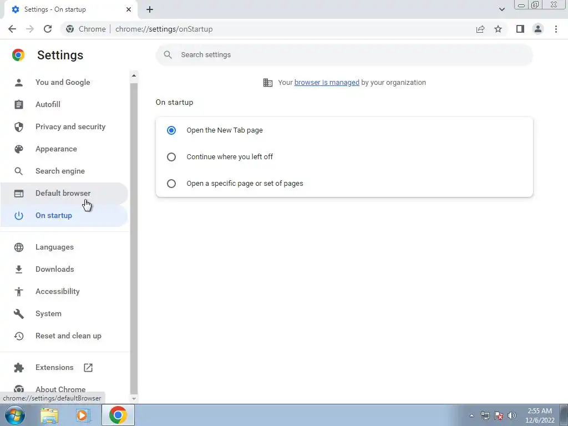Click the forward navigation arrow

pos(30,29)
